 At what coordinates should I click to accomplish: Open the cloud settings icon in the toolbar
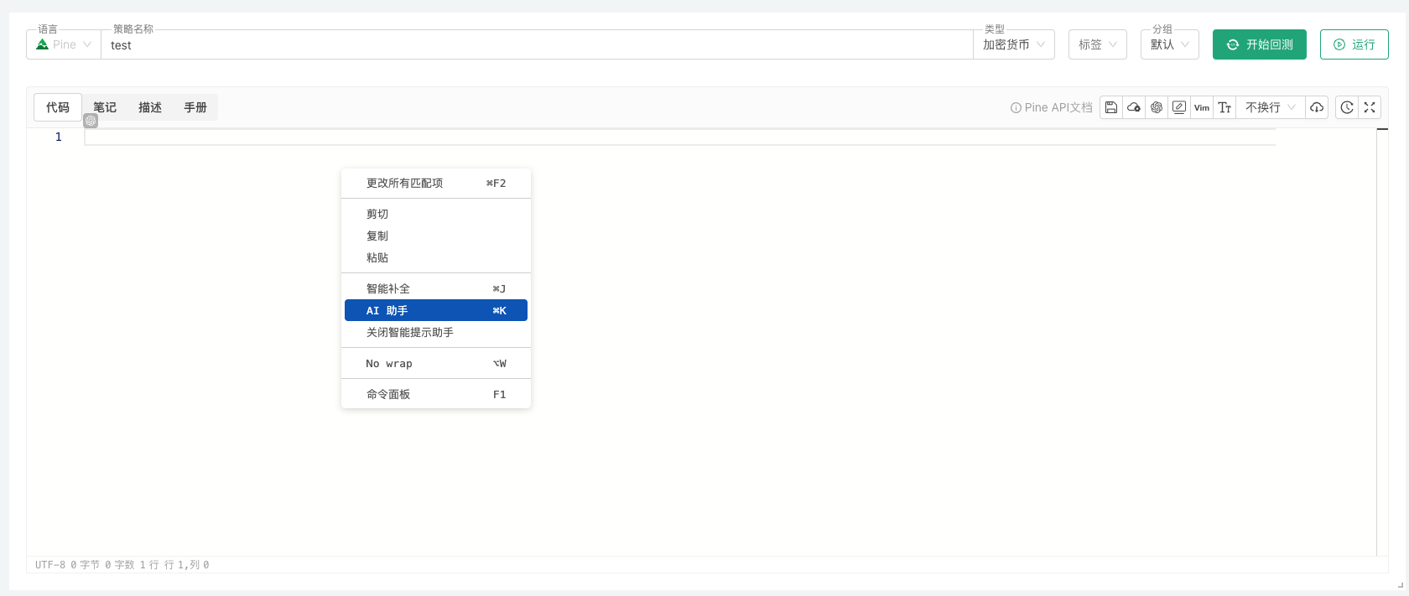coord(1134,107)
